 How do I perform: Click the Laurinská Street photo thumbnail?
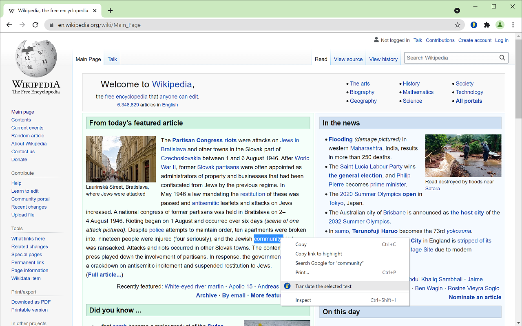point(121,159)
